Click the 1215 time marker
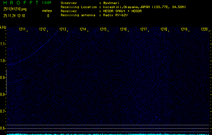 pyautogui.click(x=103, y=30)
